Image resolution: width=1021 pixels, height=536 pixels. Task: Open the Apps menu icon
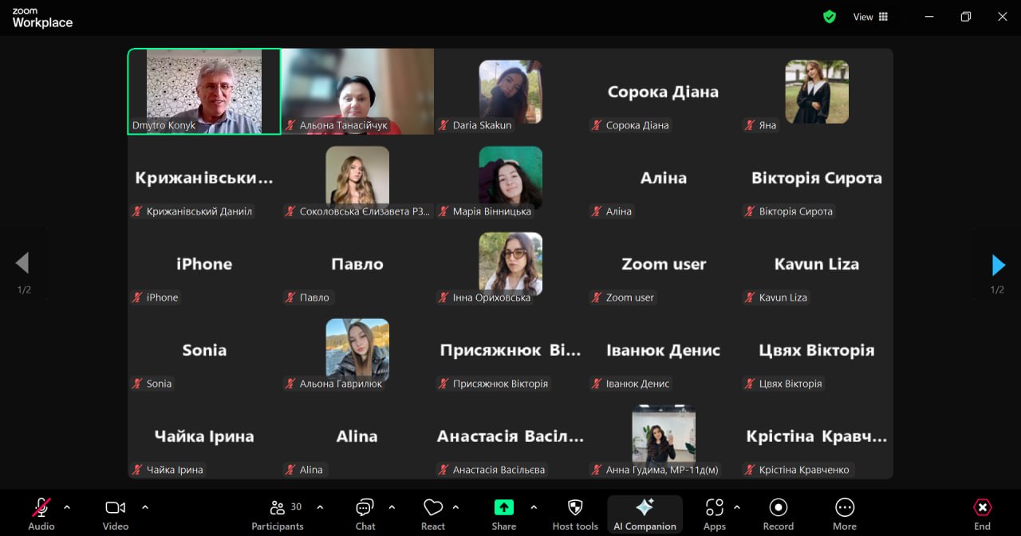pyautogui.click(x=714, y=508)
